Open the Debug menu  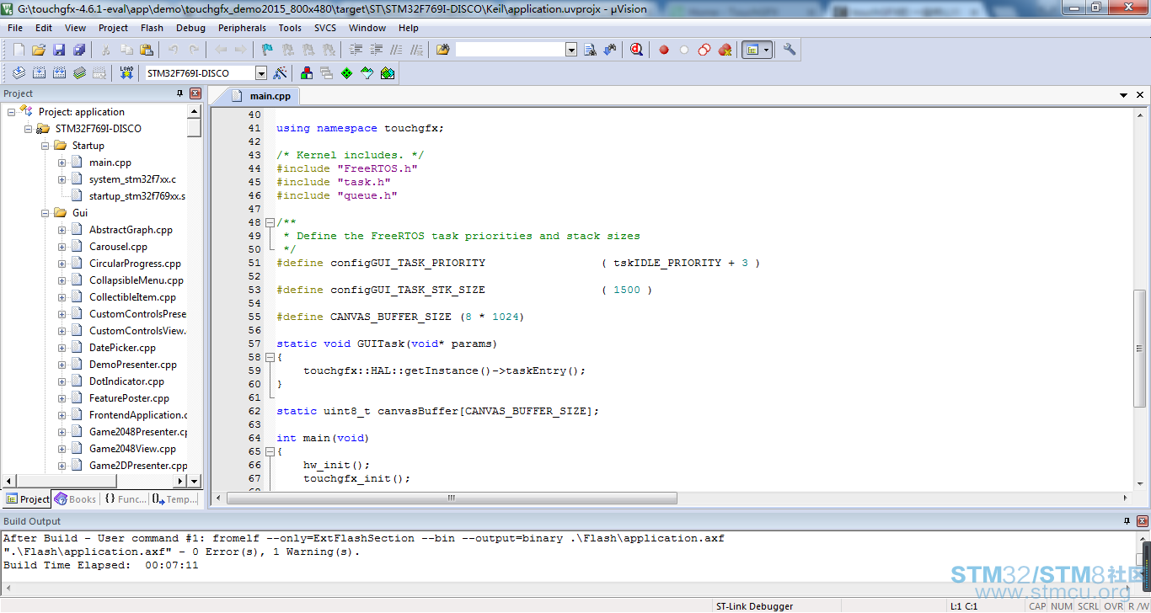click(190, 28)
